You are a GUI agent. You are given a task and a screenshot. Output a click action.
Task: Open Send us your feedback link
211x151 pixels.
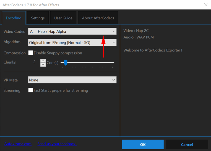click(x=57, y=144)
